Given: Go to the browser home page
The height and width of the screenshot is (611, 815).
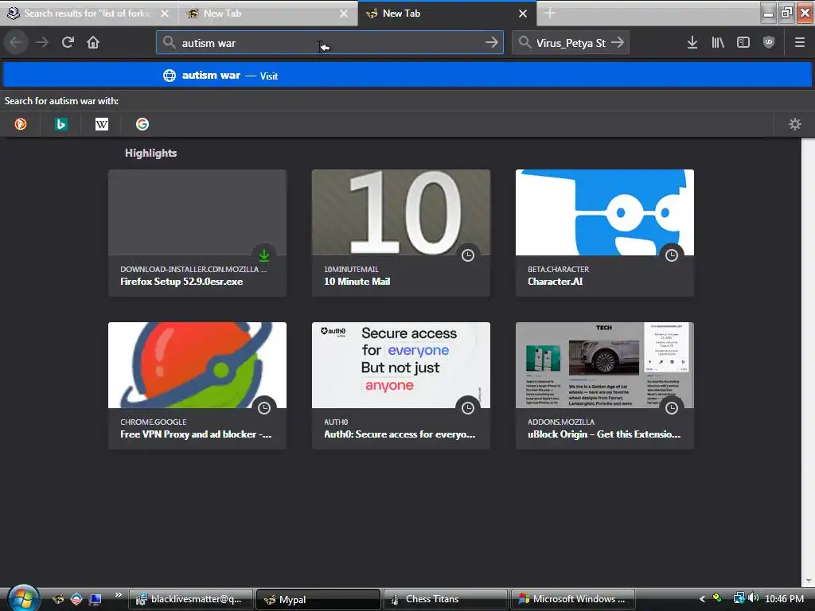Looking at the screenshot, I should point(93,43).
